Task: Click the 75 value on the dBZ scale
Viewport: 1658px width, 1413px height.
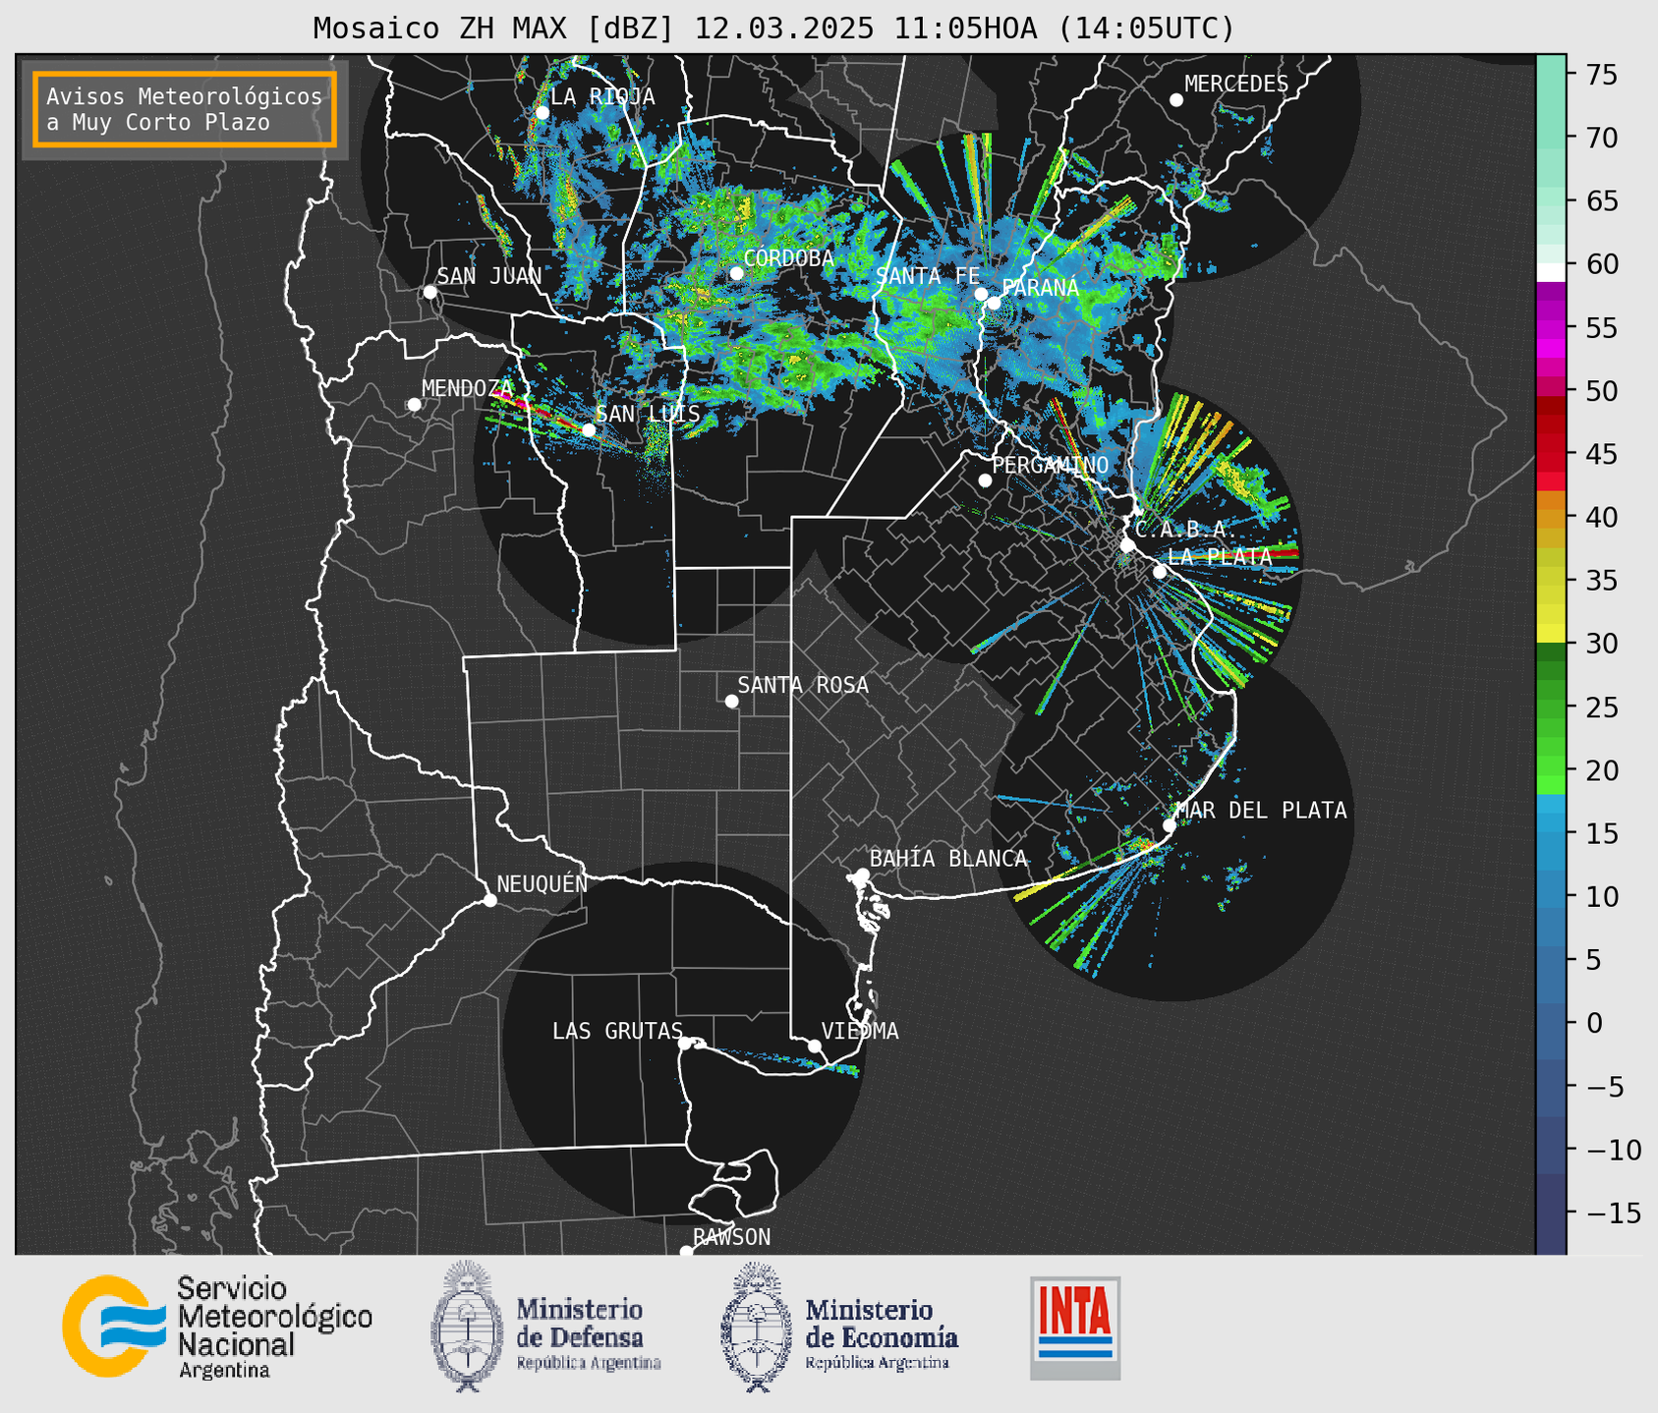Action: click(x=1601, y=75)
